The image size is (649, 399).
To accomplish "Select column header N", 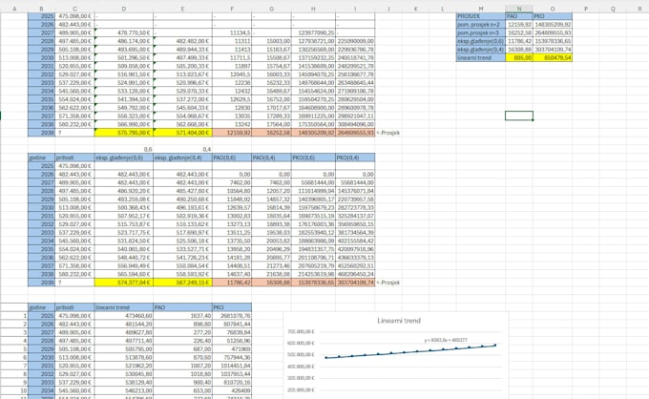I will pyautogui.click(x=519, y=9).
